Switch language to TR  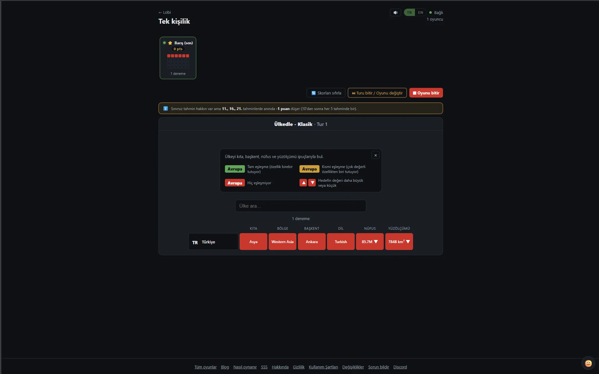tap(409, 12)
